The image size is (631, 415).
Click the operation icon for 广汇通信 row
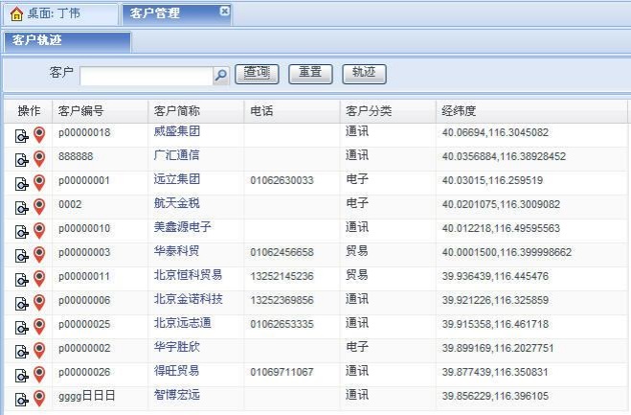[22, 159]
